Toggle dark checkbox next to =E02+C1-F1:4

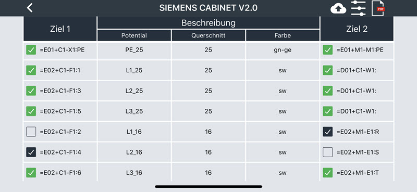tap(31, 152)
